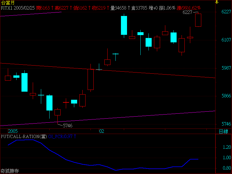The image size is (232, 174).
Task: Click the 量34658 volume readout
Action: [x=120, y=8]
